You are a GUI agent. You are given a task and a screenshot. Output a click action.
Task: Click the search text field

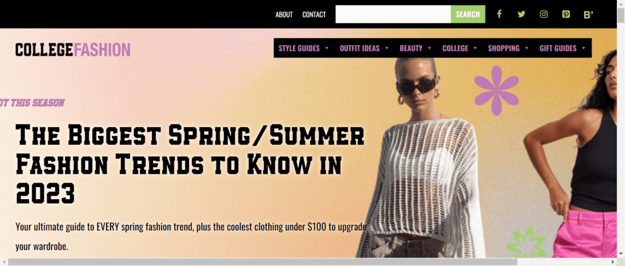click(x=393, y=15)
